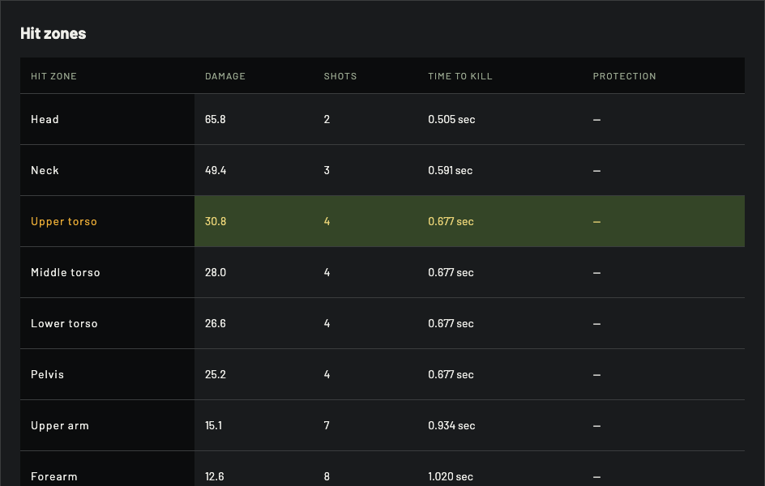Sort by the SHOTS column header
The image size is (765, 486).
coord(340,76)
